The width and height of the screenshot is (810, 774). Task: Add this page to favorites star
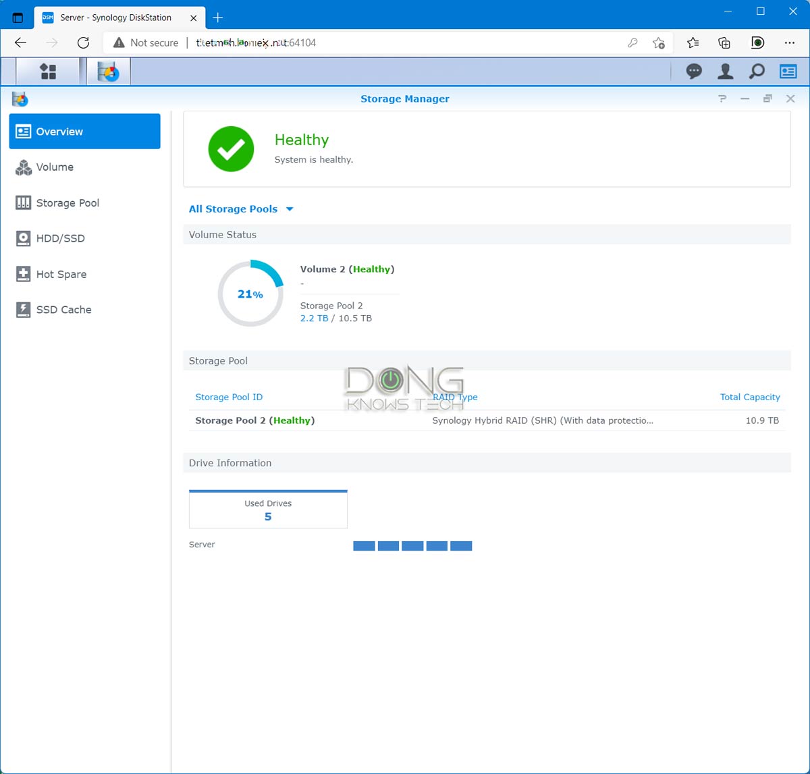tap(659, 43)
